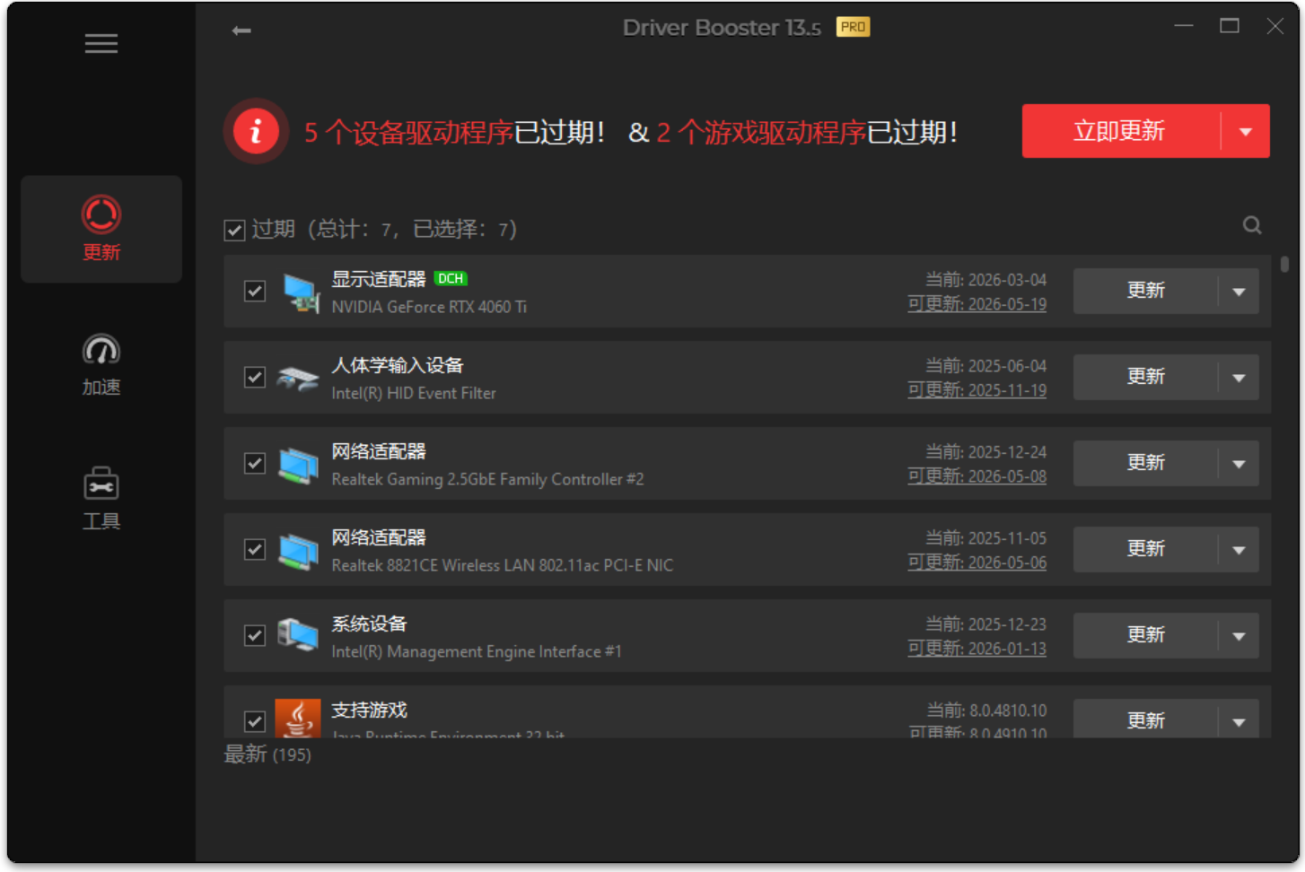Expand the 最新 (195) section
The height and width of the screenshot is (872, 1305).
tap(267, 754)
